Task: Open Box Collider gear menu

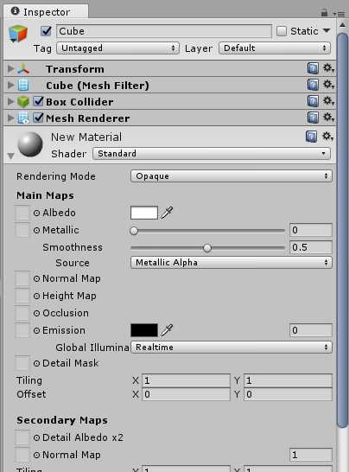Action: [x=328, y=101]
